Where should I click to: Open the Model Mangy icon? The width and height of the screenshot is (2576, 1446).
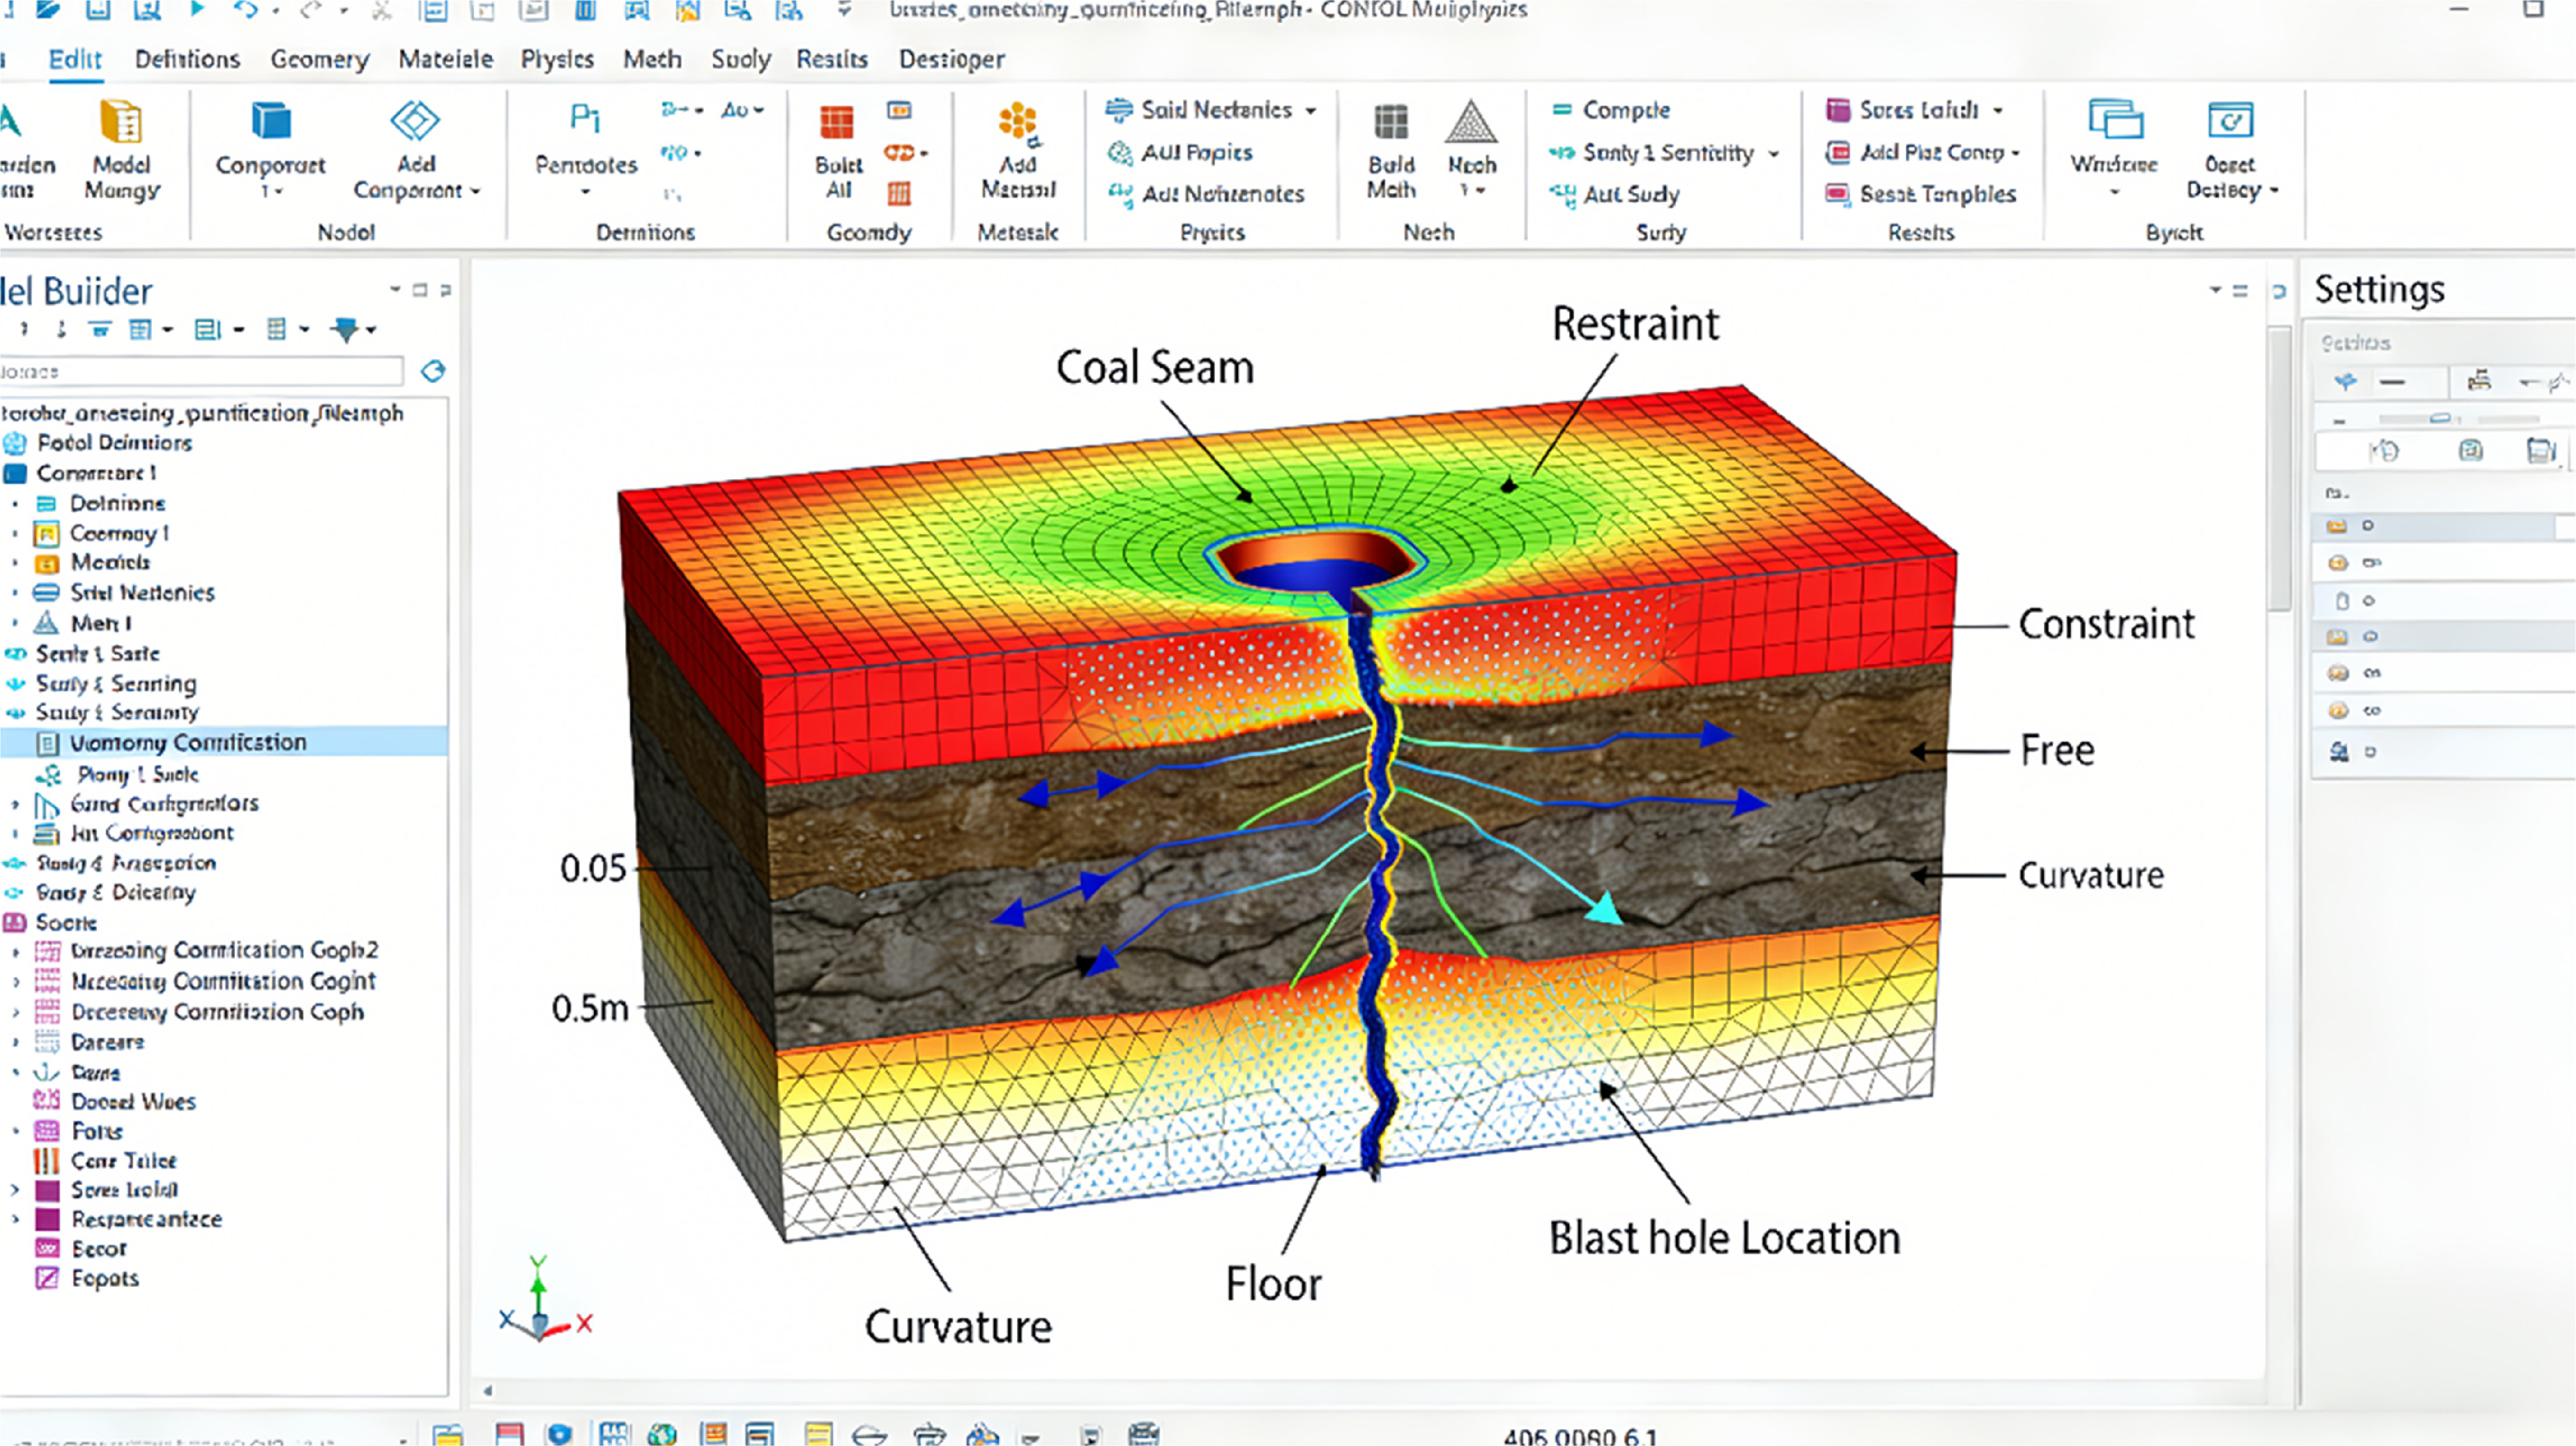click(121, 123)
